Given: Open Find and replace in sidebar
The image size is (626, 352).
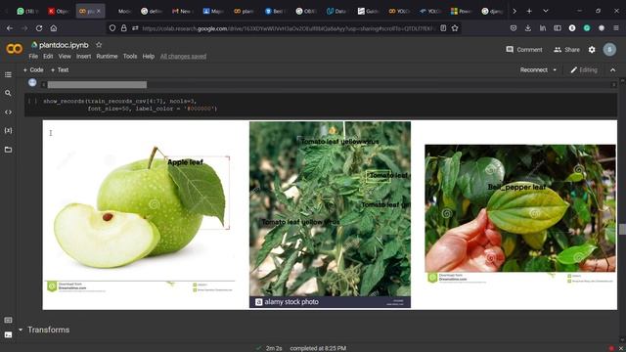Looking at the screenshot, I should pos(8,93).
